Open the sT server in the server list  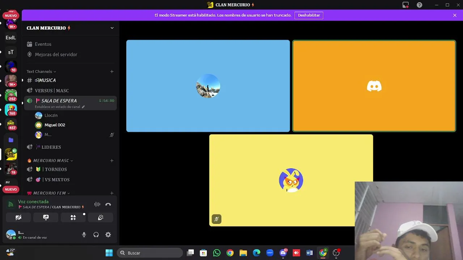click(x=11, y=52)
